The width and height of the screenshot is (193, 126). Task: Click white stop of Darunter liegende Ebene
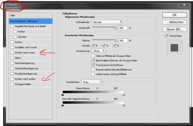coord(124,105)
